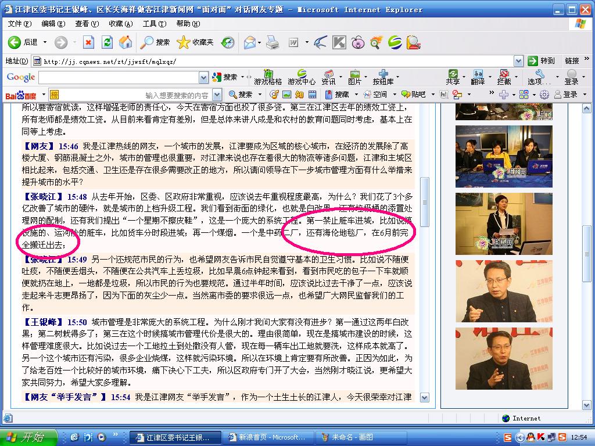
Task: Open 图片 images on the Google toolbar
Action: click(354, 77)
